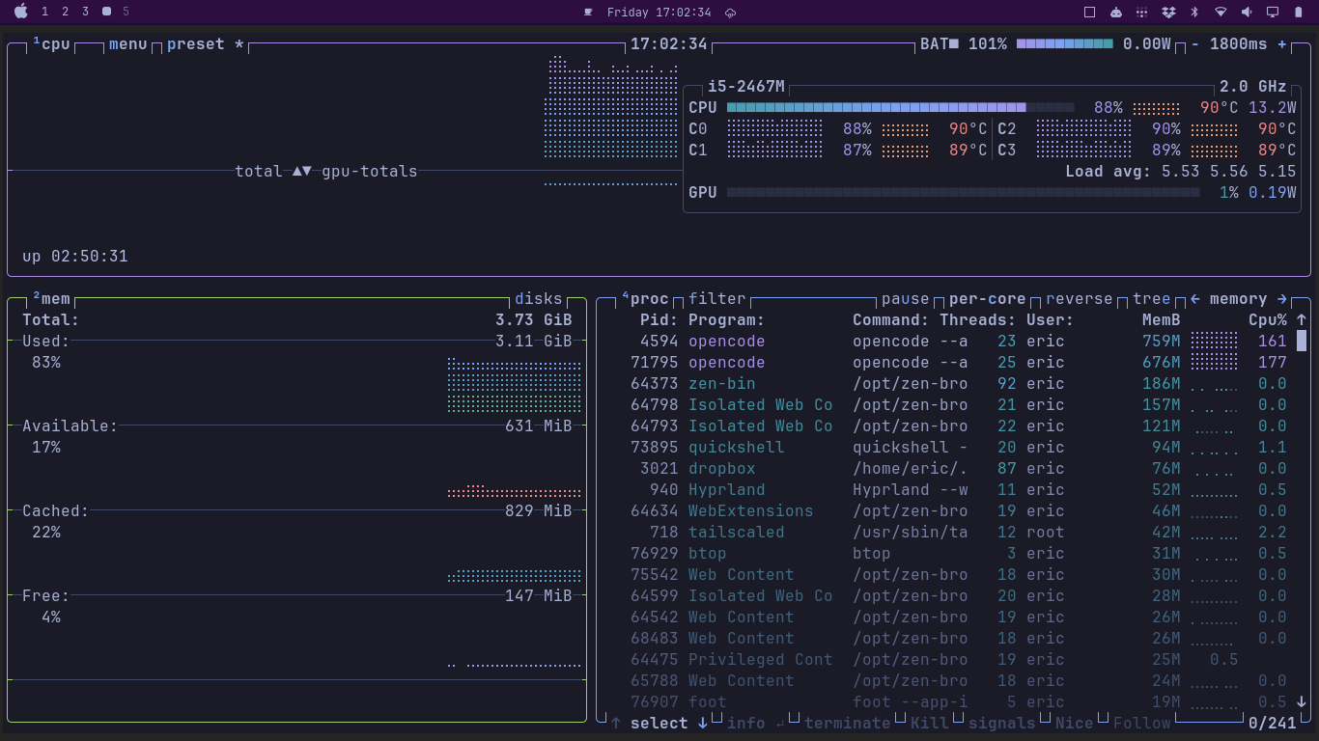Click the speaker volume icon
The height and width of the screenshot is (741, 1319).
[1247, 13]
